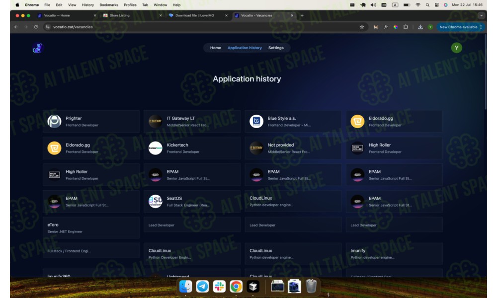Bookmark this page with the star icon
The image size is (497, 298).
pyautogui.click(x=362, y=27)
